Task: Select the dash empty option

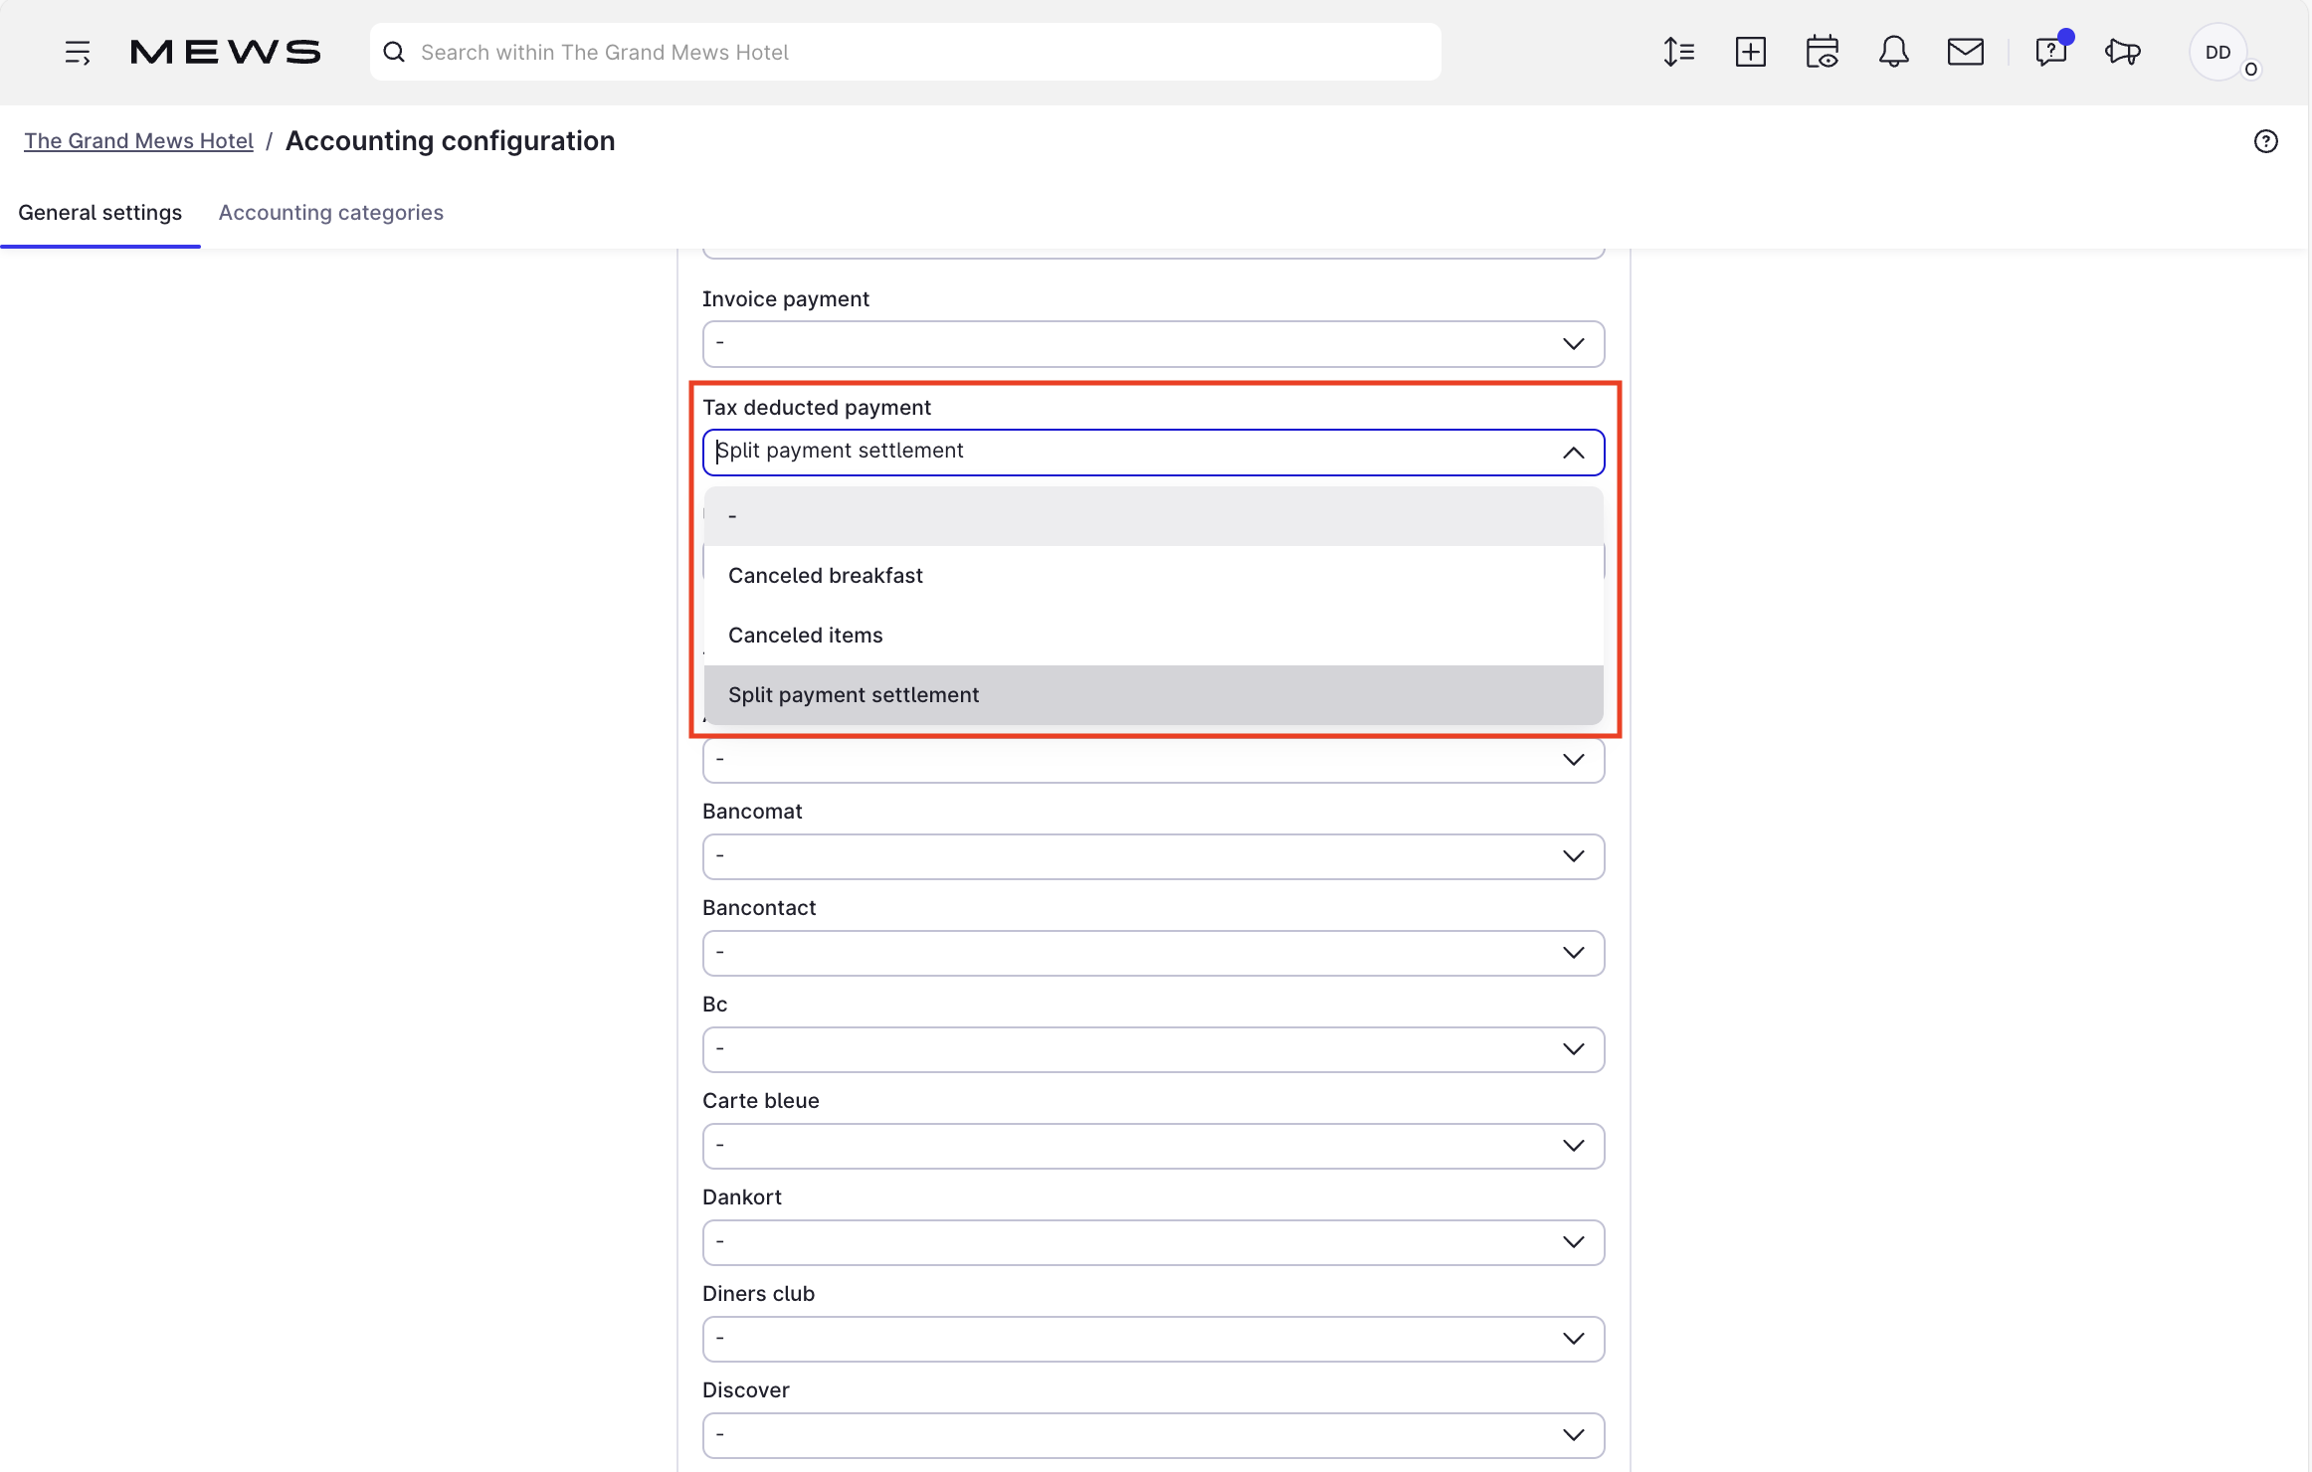Action: 1154,516
